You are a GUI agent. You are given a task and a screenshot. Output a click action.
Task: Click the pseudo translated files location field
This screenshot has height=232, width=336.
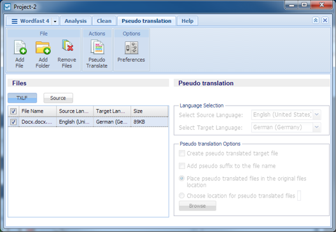(299, 196)
